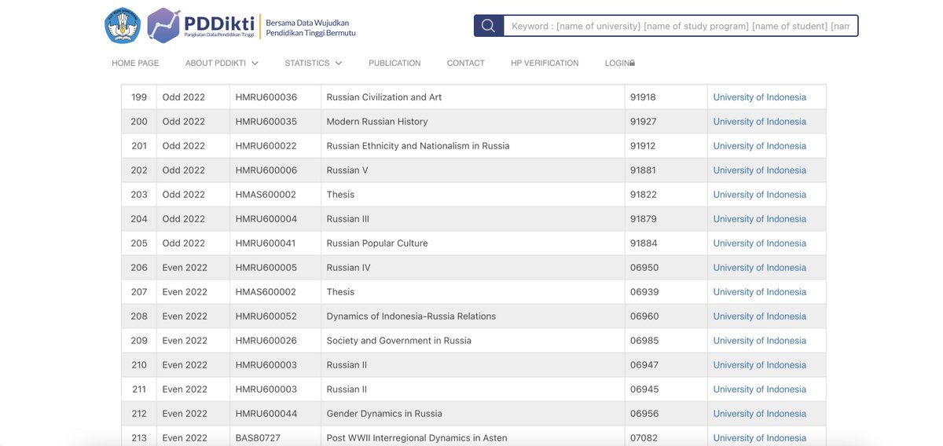The height and width of the screenshot is (446, 943).
Task: Open the CONTACT page
Action: click(466, 63)
